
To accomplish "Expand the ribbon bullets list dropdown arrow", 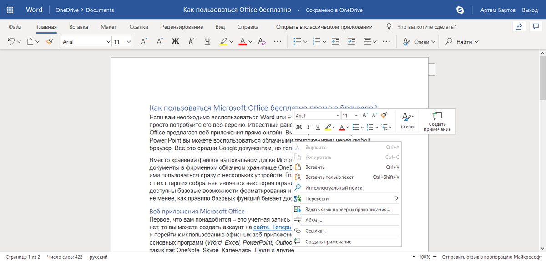I will click(x=305, y=42).
